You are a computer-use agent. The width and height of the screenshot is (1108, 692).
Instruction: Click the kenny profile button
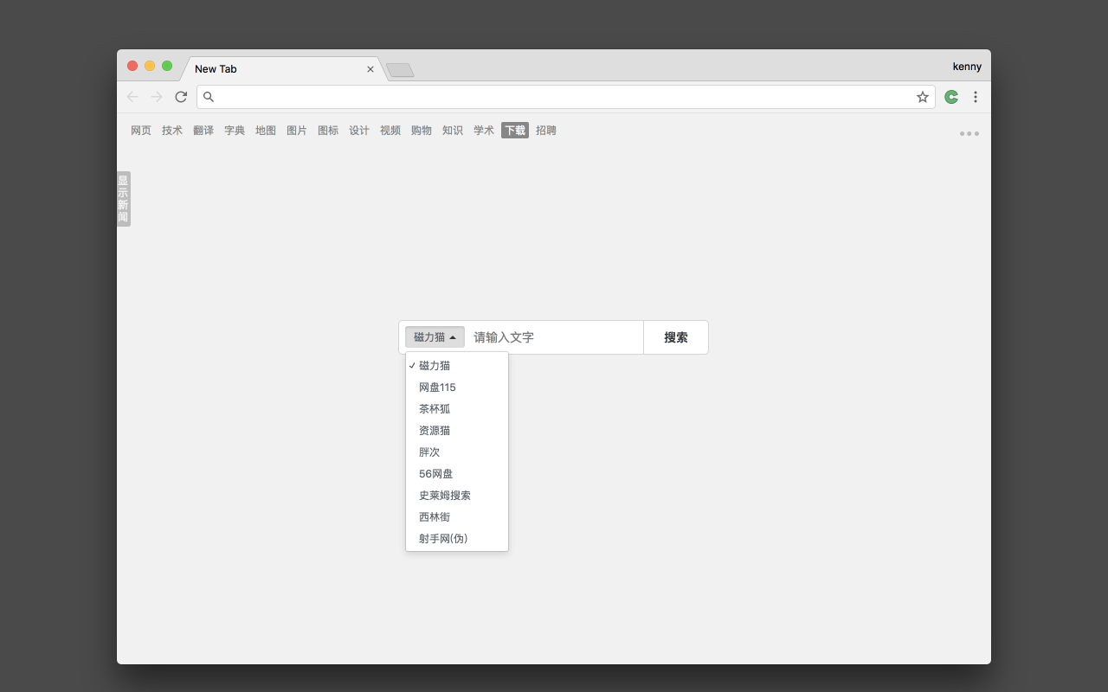(967, 67)
